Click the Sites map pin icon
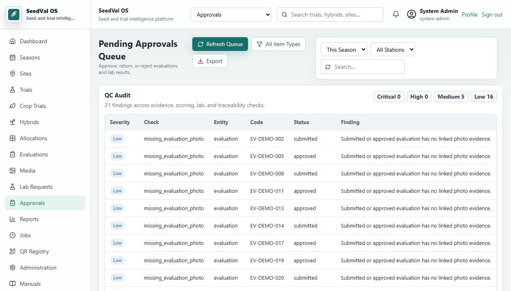The width and height of the screenshot is (511, 291). point(13,74)
